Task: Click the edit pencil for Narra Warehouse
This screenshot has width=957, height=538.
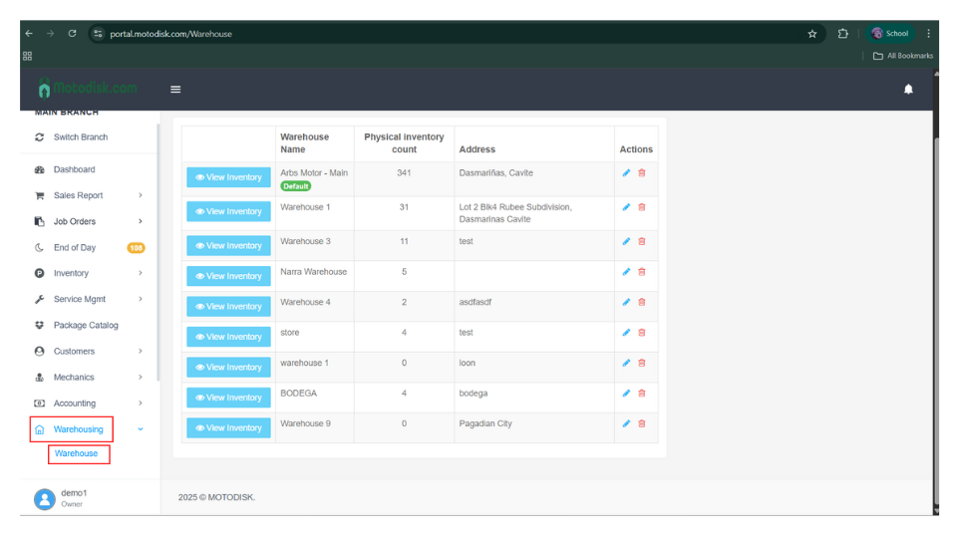Action: click(626, 272)
